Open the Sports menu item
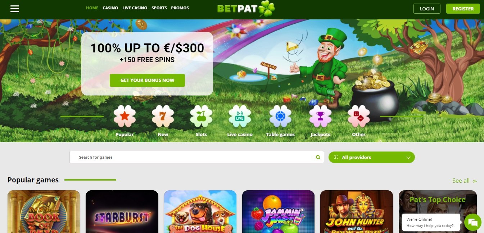Screen dimensions: 484x233 point(159,8)
